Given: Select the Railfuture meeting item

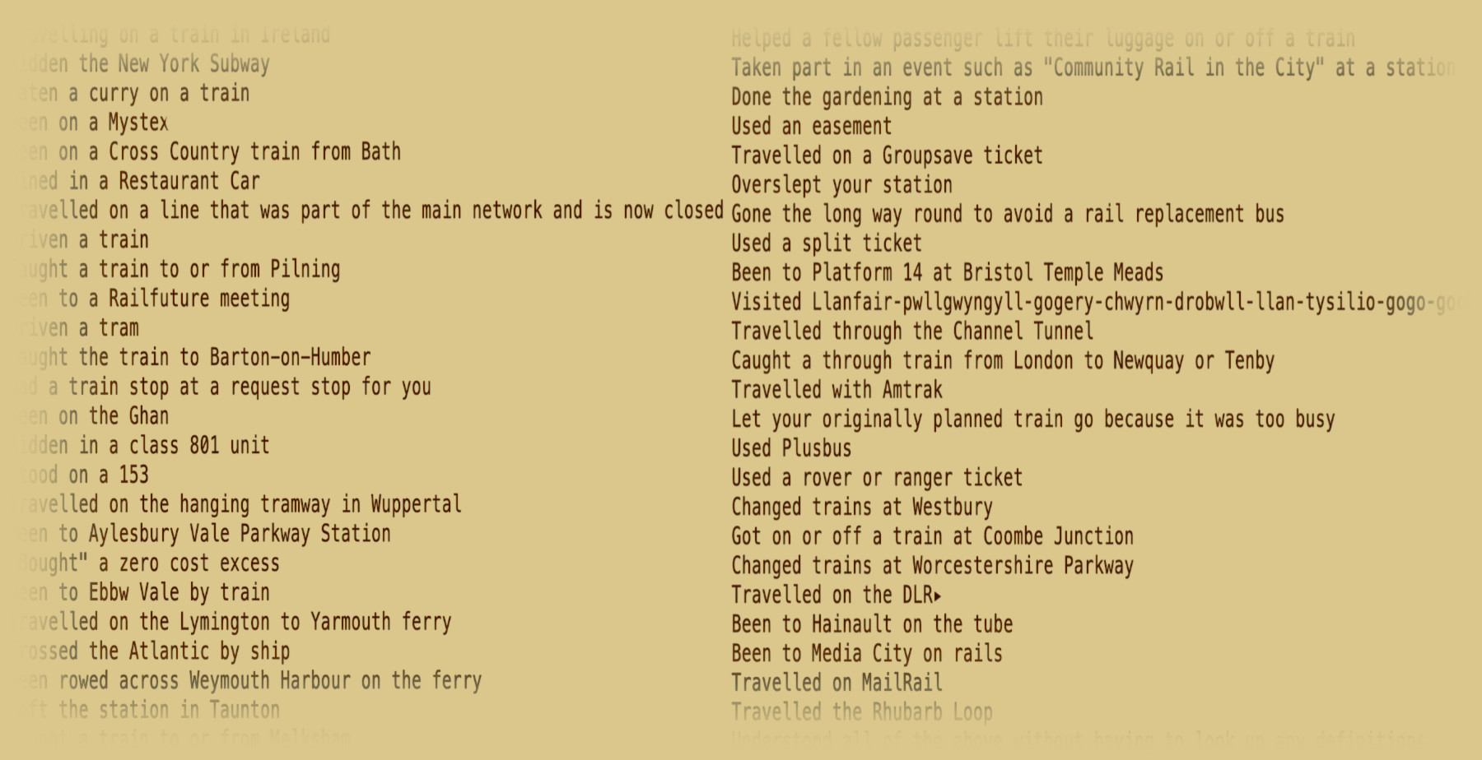Looking at the screenshot, I should [x=174, y=299].
